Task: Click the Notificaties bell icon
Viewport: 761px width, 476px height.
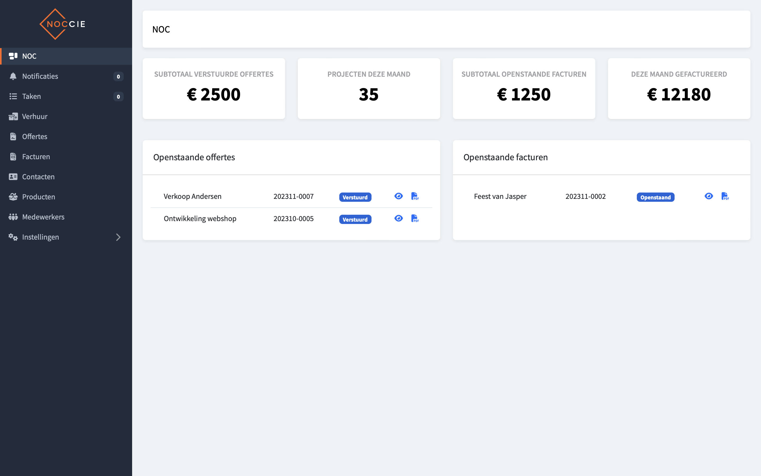Action: click(x=13, y=76)
